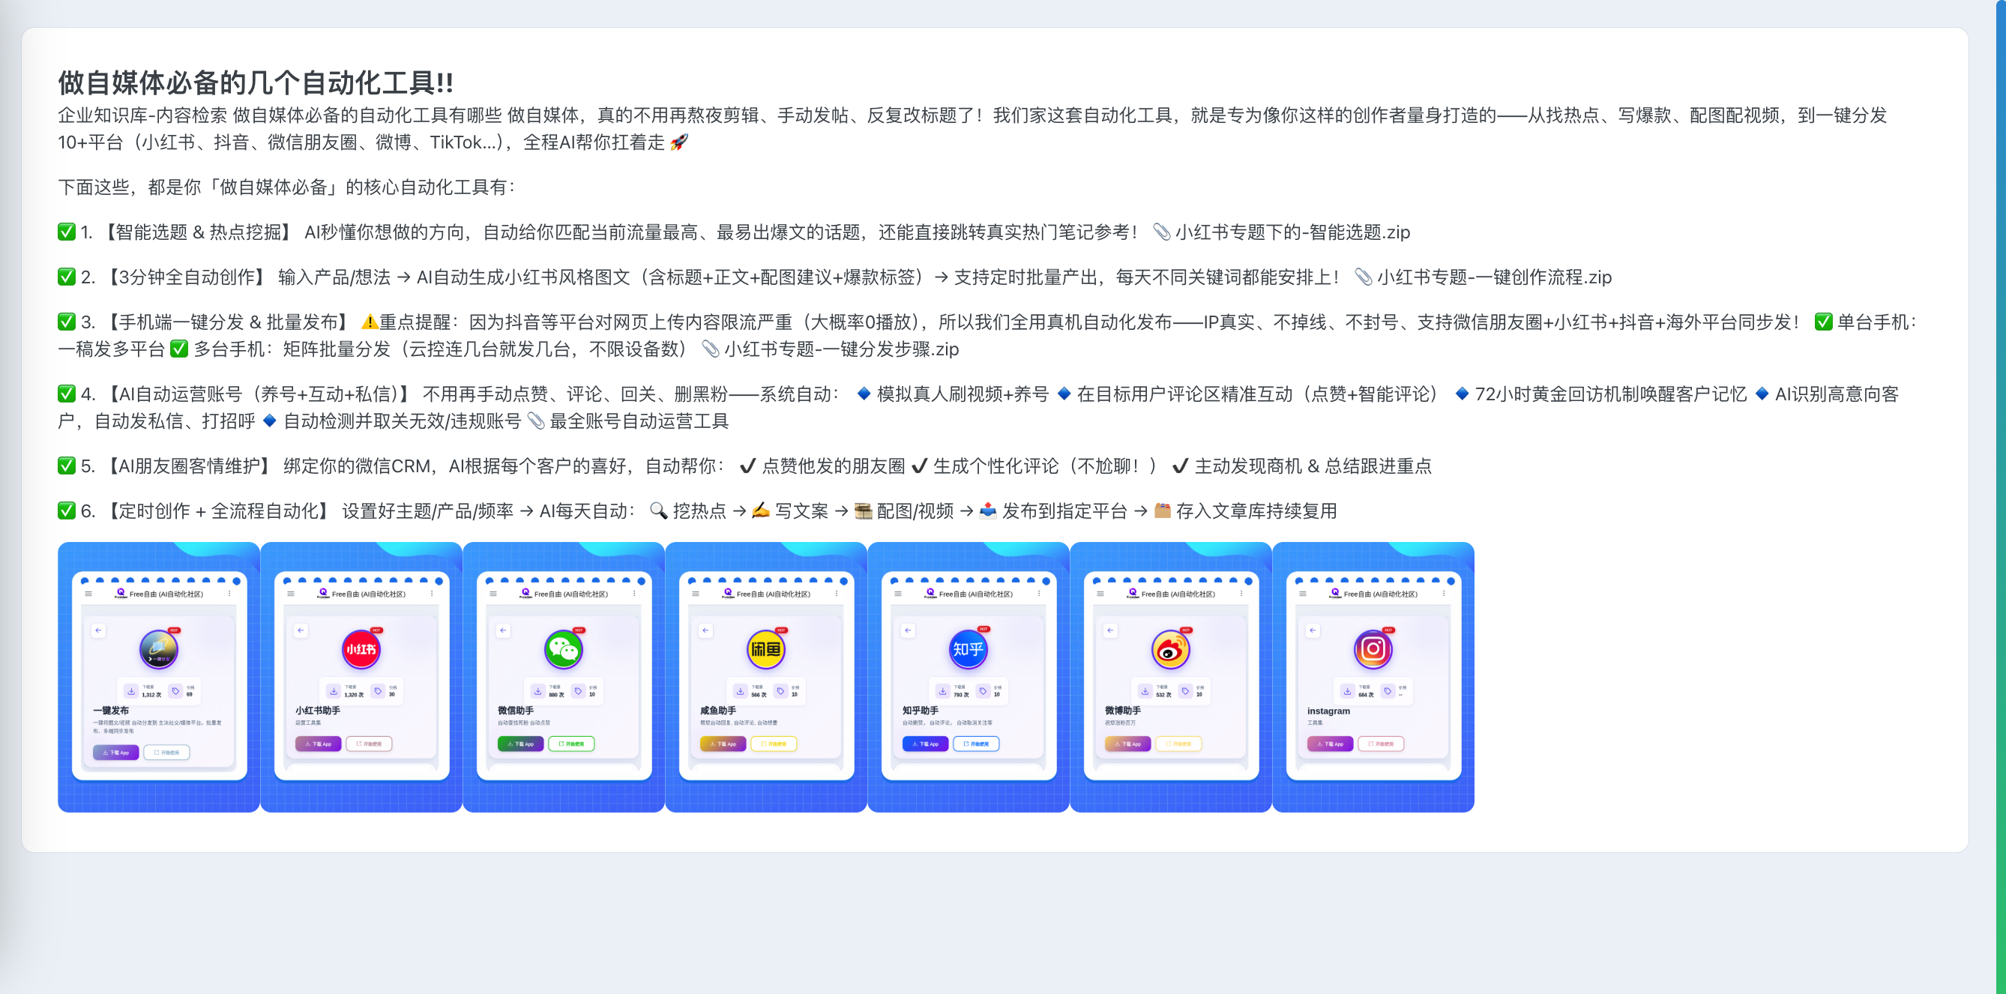Click the yellow 闲鱼 logo icon
The height and width of the screenshot is (994, 2006).
[765, 649]
